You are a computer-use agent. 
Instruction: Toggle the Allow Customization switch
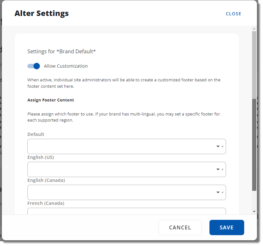pos(33,66)
